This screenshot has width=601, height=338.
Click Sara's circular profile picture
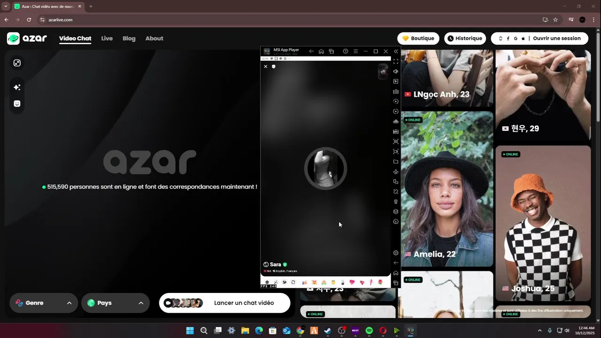tap(325, 169)
